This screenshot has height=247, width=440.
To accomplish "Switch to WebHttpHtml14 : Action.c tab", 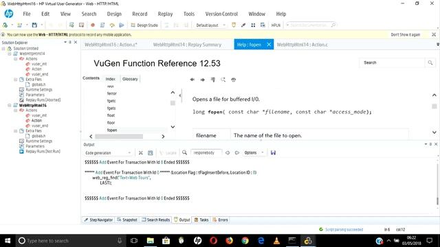I will (302, 45).
